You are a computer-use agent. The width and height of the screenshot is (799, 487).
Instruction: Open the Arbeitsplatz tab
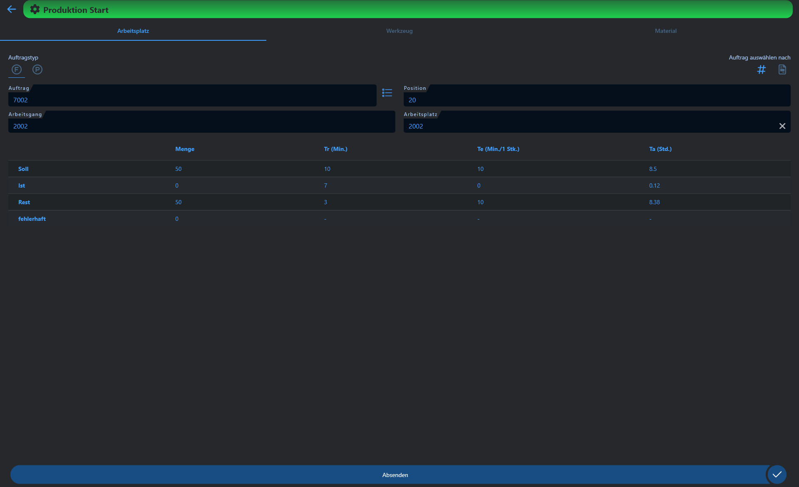tap(133, 31)
